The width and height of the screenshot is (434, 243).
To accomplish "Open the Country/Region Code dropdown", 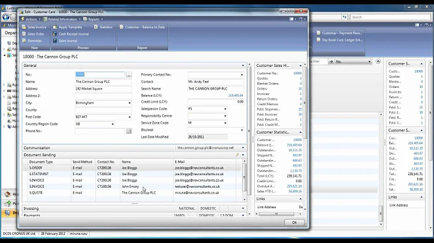I will point(113,125).
